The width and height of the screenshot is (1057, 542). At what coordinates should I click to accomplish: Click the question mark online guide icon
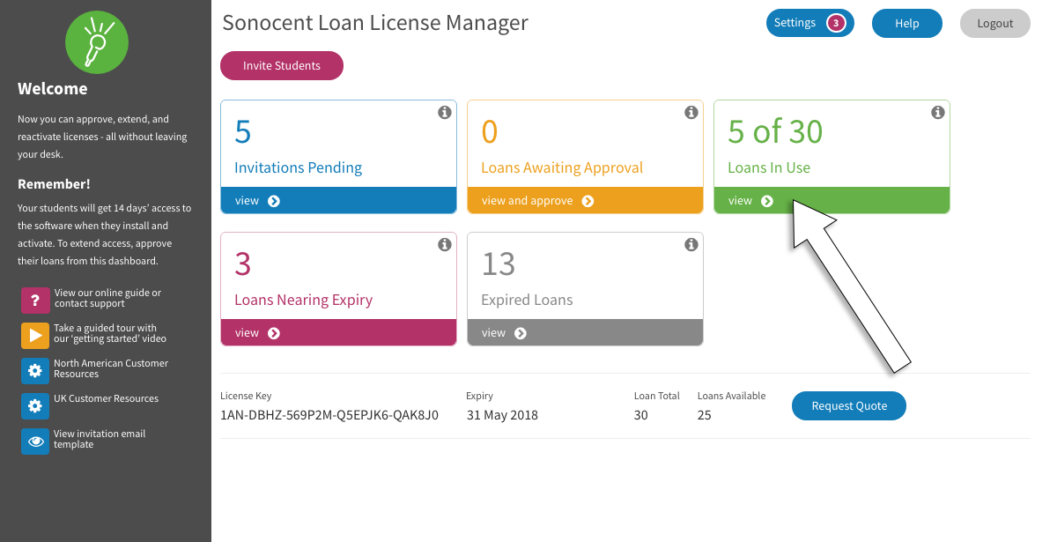35,301
